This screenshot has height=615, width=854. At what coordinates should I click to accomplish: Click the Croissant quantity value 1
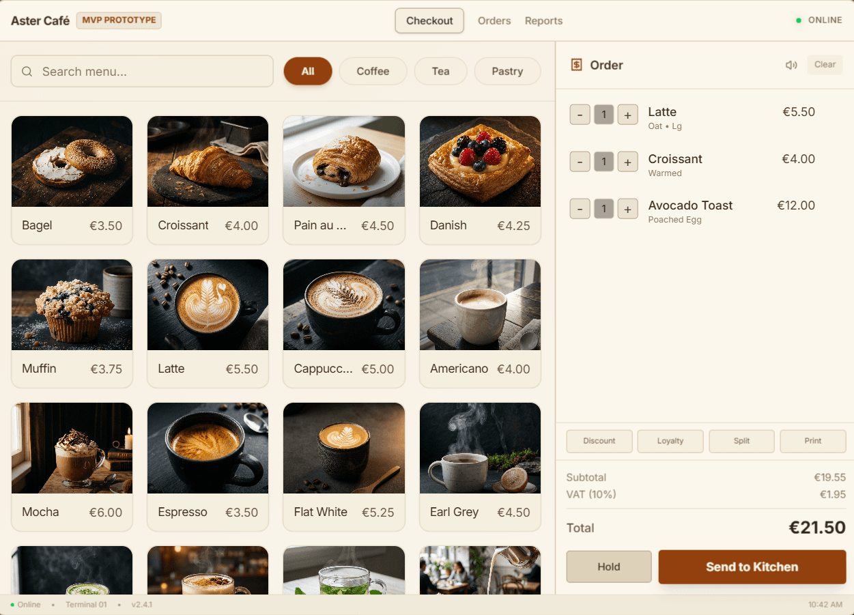point(603,162)
